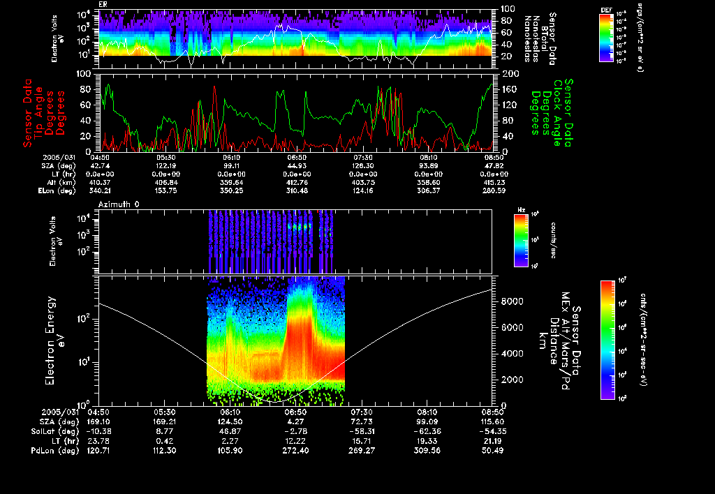
Task: Click the SZA value 42.74
Action: pyautogui.click(x=101, y=166)
